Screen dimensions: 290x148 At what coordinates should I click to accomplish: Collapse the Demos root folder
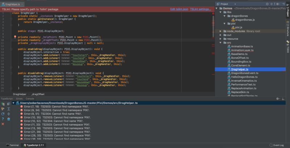[216, 8]
